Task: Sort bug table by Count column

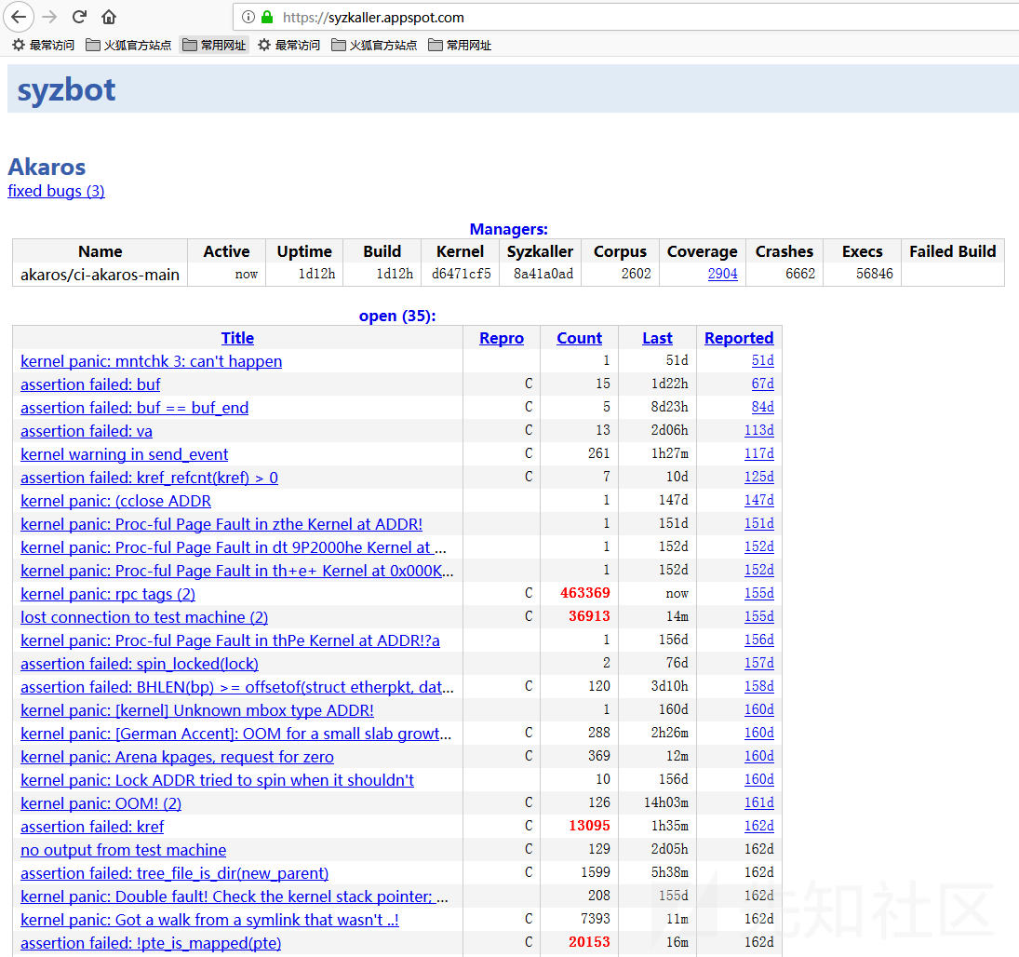Action: (579, 338)
